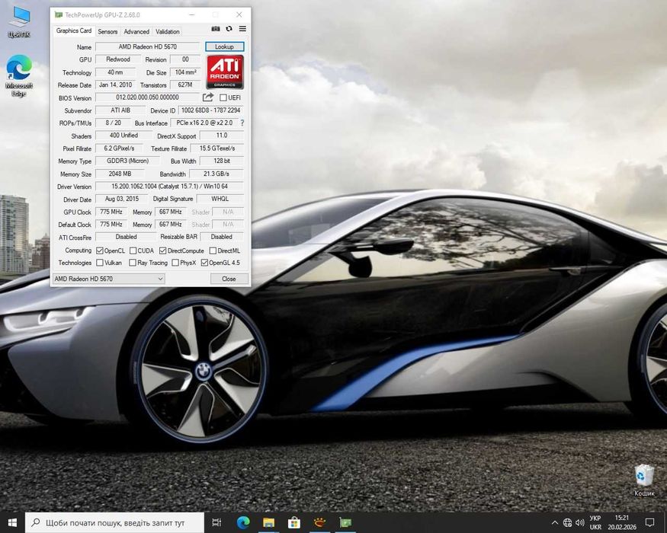The width and height of the screenshot is (667, 533).
Task: Switch to the Advanced tab
Action: click(136, 31)
